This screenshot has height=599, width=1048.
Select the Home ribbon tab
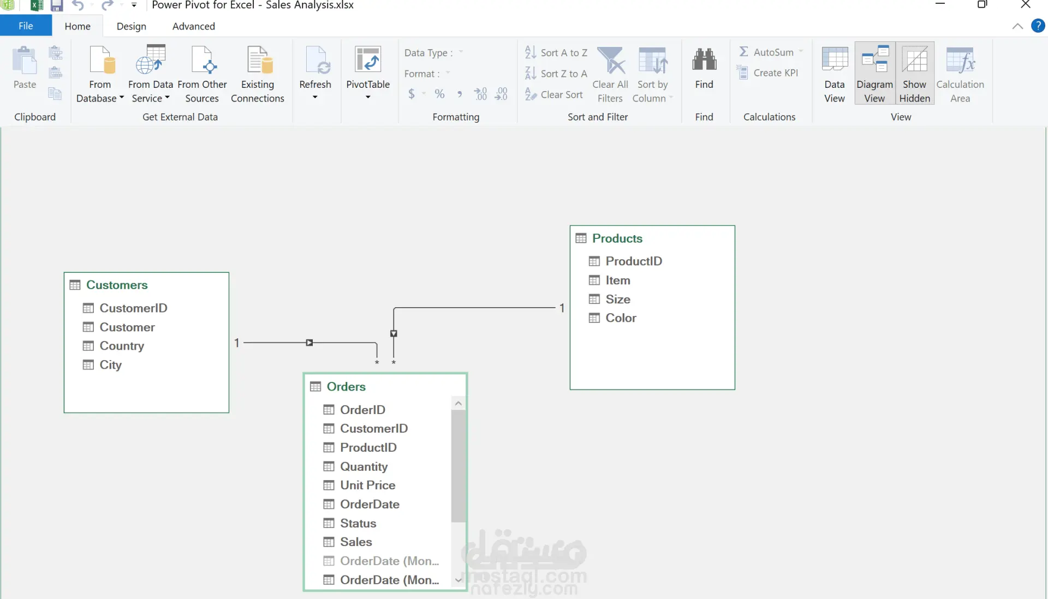78,26
